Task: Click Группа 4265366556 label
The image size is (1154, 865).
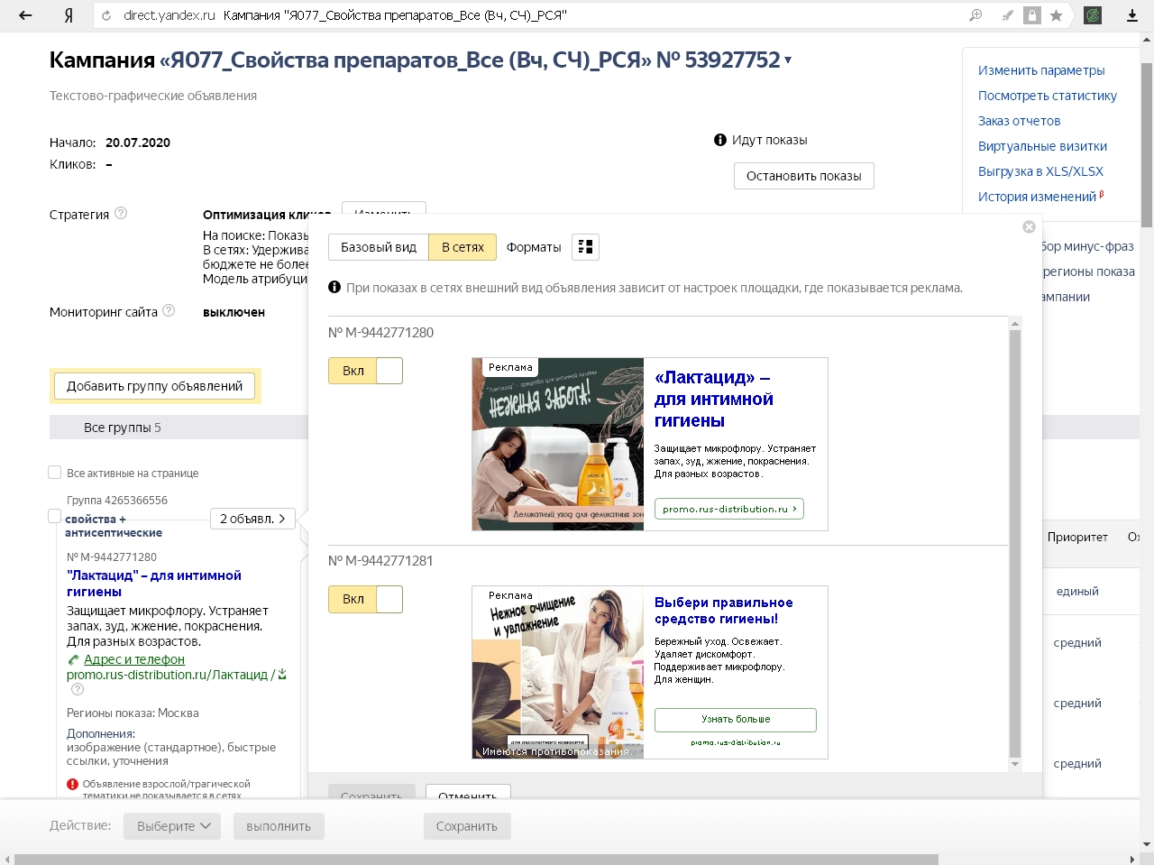Action: pyautogui.click(x=117, y=501)
